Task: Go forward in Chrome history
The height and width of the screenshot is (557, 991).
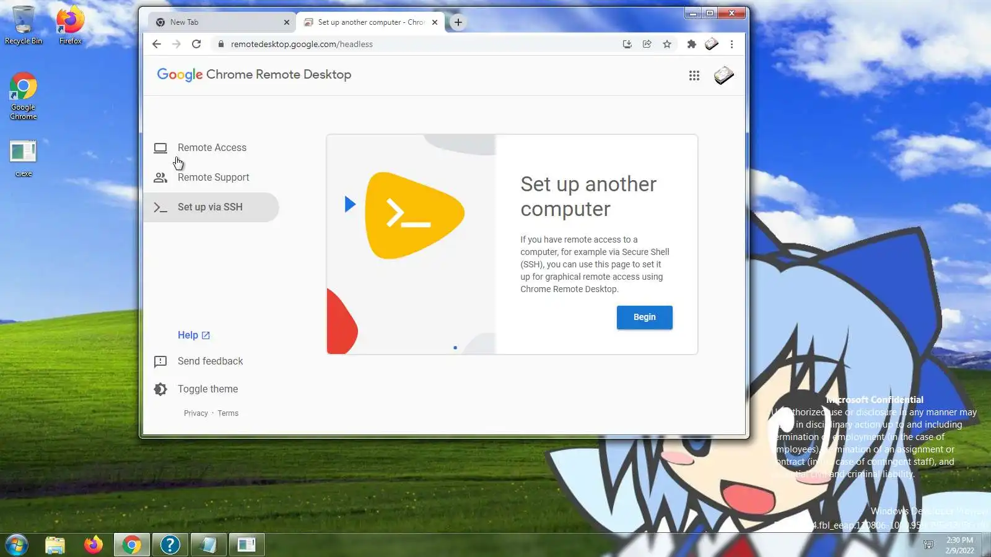Action: tap(177, 44)
